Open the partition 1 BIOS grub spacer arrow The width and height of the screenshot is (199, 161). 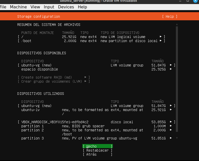point(171,126)
